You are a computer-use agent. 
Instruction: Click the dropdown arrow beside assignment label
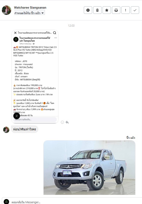43,13
